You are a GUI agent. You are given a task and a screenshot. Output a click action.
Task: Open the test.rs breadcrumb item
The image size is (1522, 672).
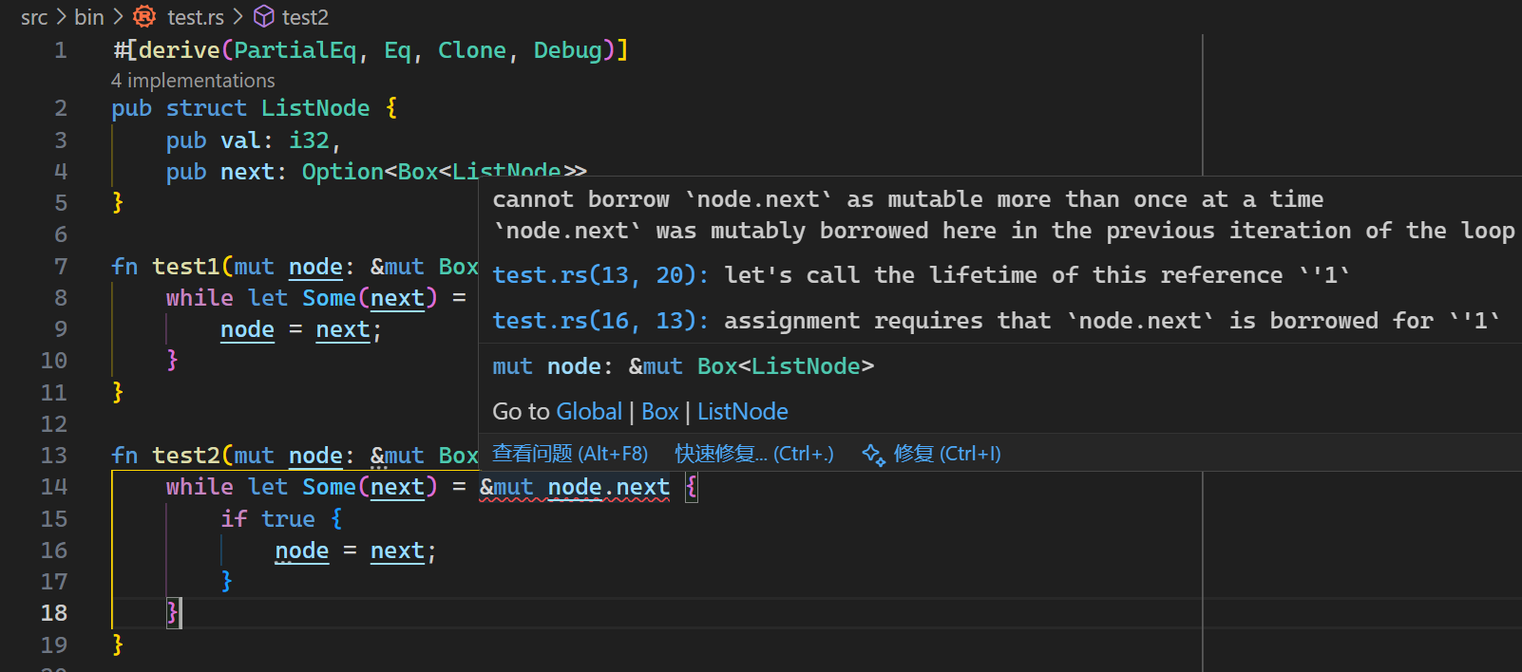coord(196,17)
